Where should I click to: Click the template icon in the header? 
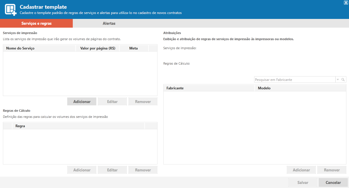(x=10, y=9)
